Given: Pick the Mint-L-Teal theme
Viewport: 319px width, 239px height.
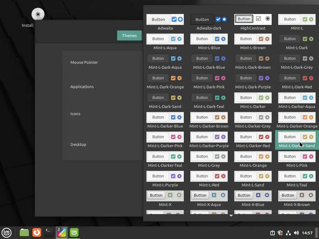Looking at the screenshot, I should coord(297,179).
